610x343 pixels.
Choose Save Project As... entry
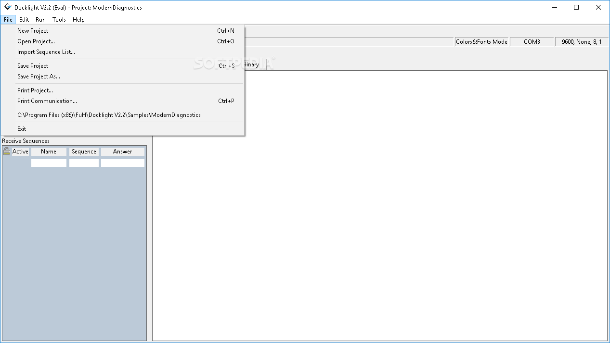point(123,76)
